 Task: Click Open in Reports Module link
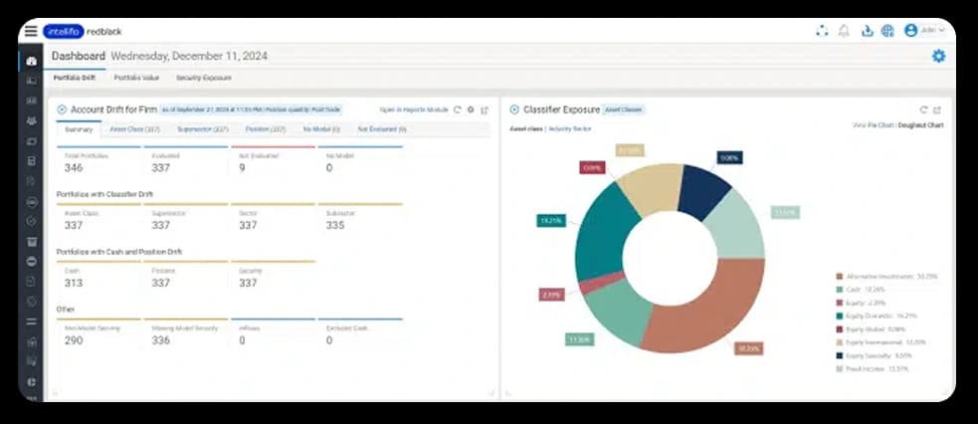tap(414, 109)
